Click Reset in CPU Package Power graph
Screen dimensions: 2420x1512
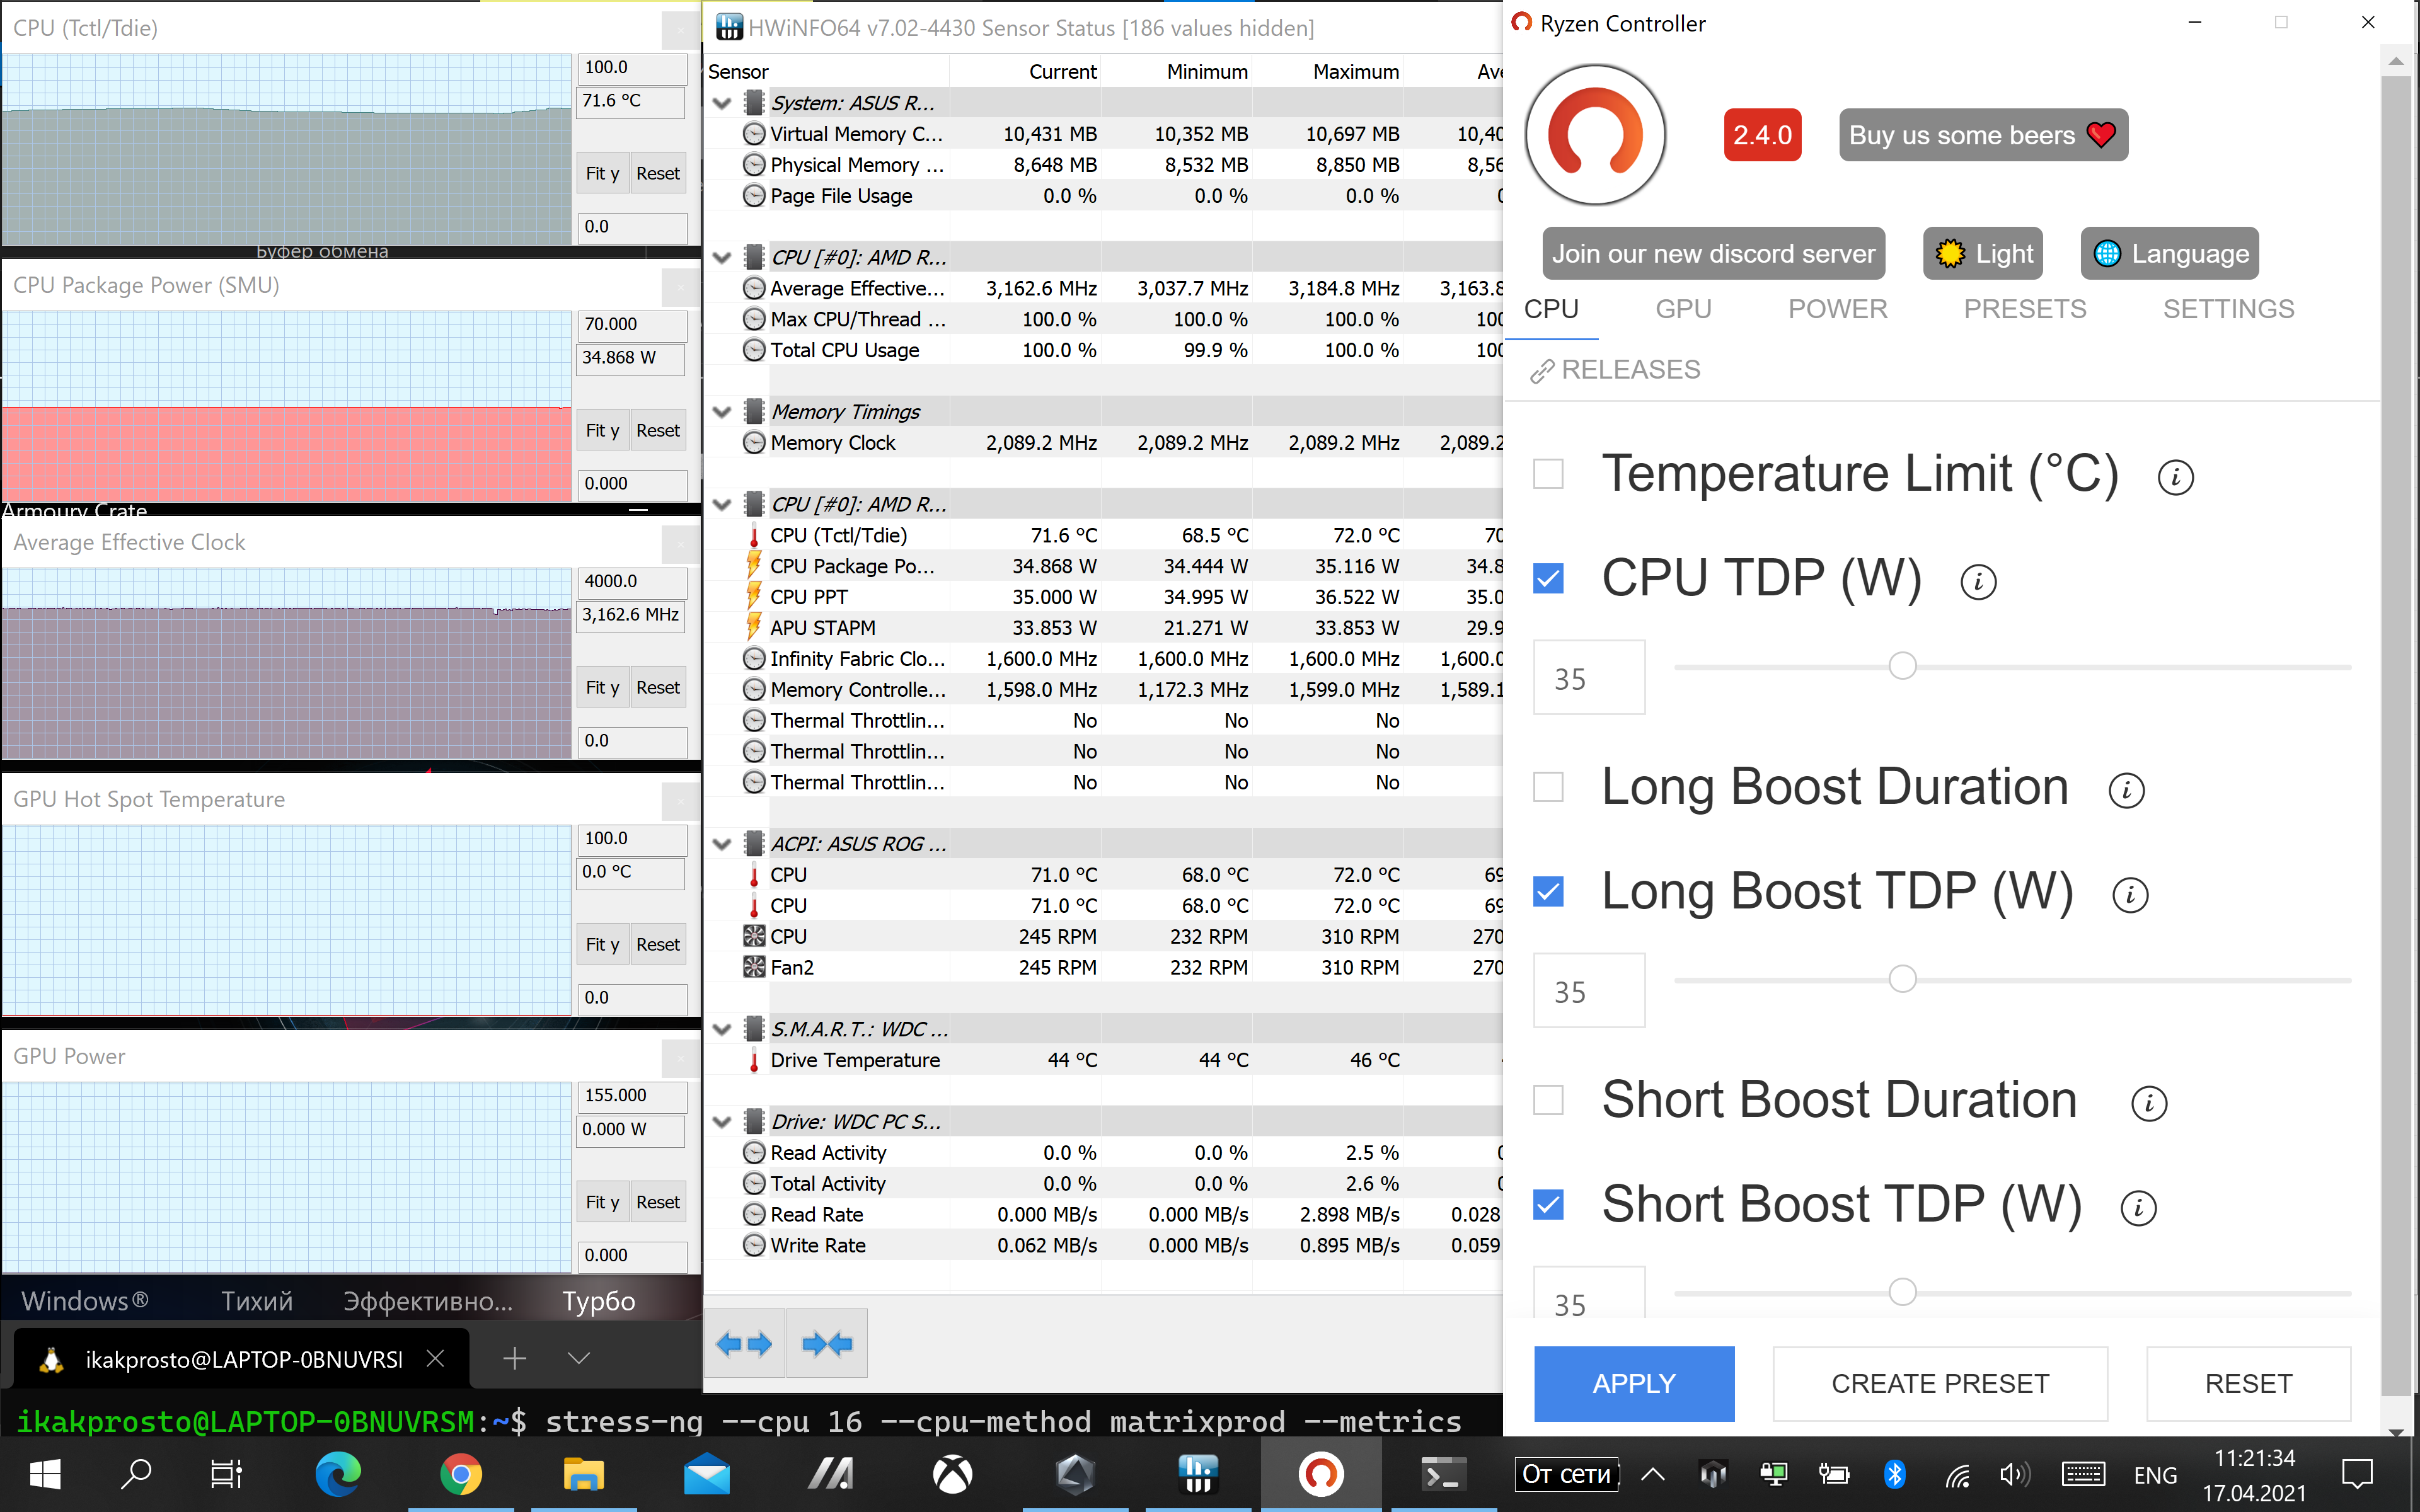(x=657, y=431)
